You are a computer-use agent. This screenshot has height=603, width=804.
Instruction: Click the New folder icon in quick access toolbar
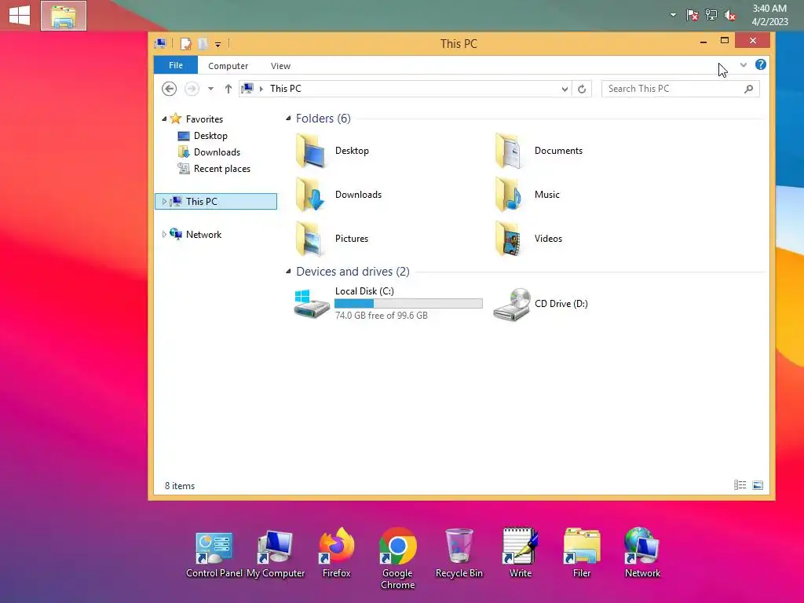point(203,44)
